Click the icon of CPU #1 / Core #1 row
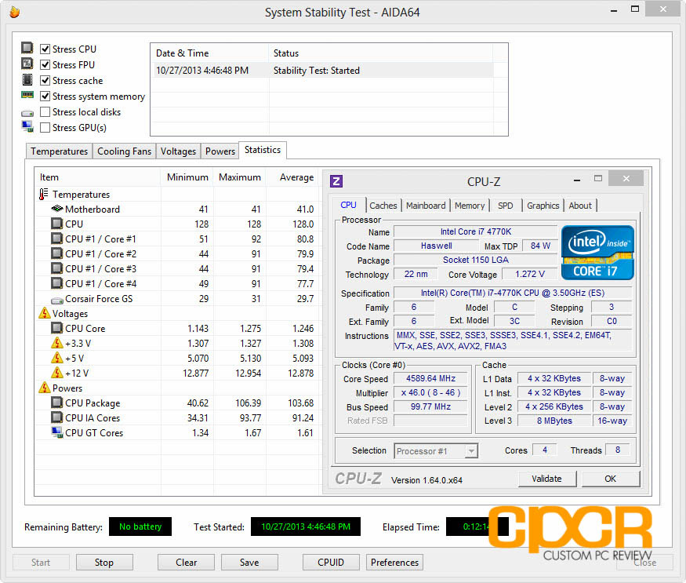 pyautogui.click(x=57, y=239)
